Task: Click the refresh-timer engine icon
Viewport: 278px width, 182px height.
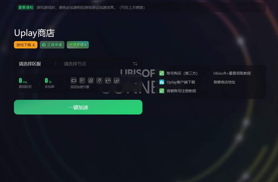Action: pyautogui.click(x=108, y=81)
